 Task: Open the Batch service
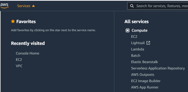click(136, 56)
